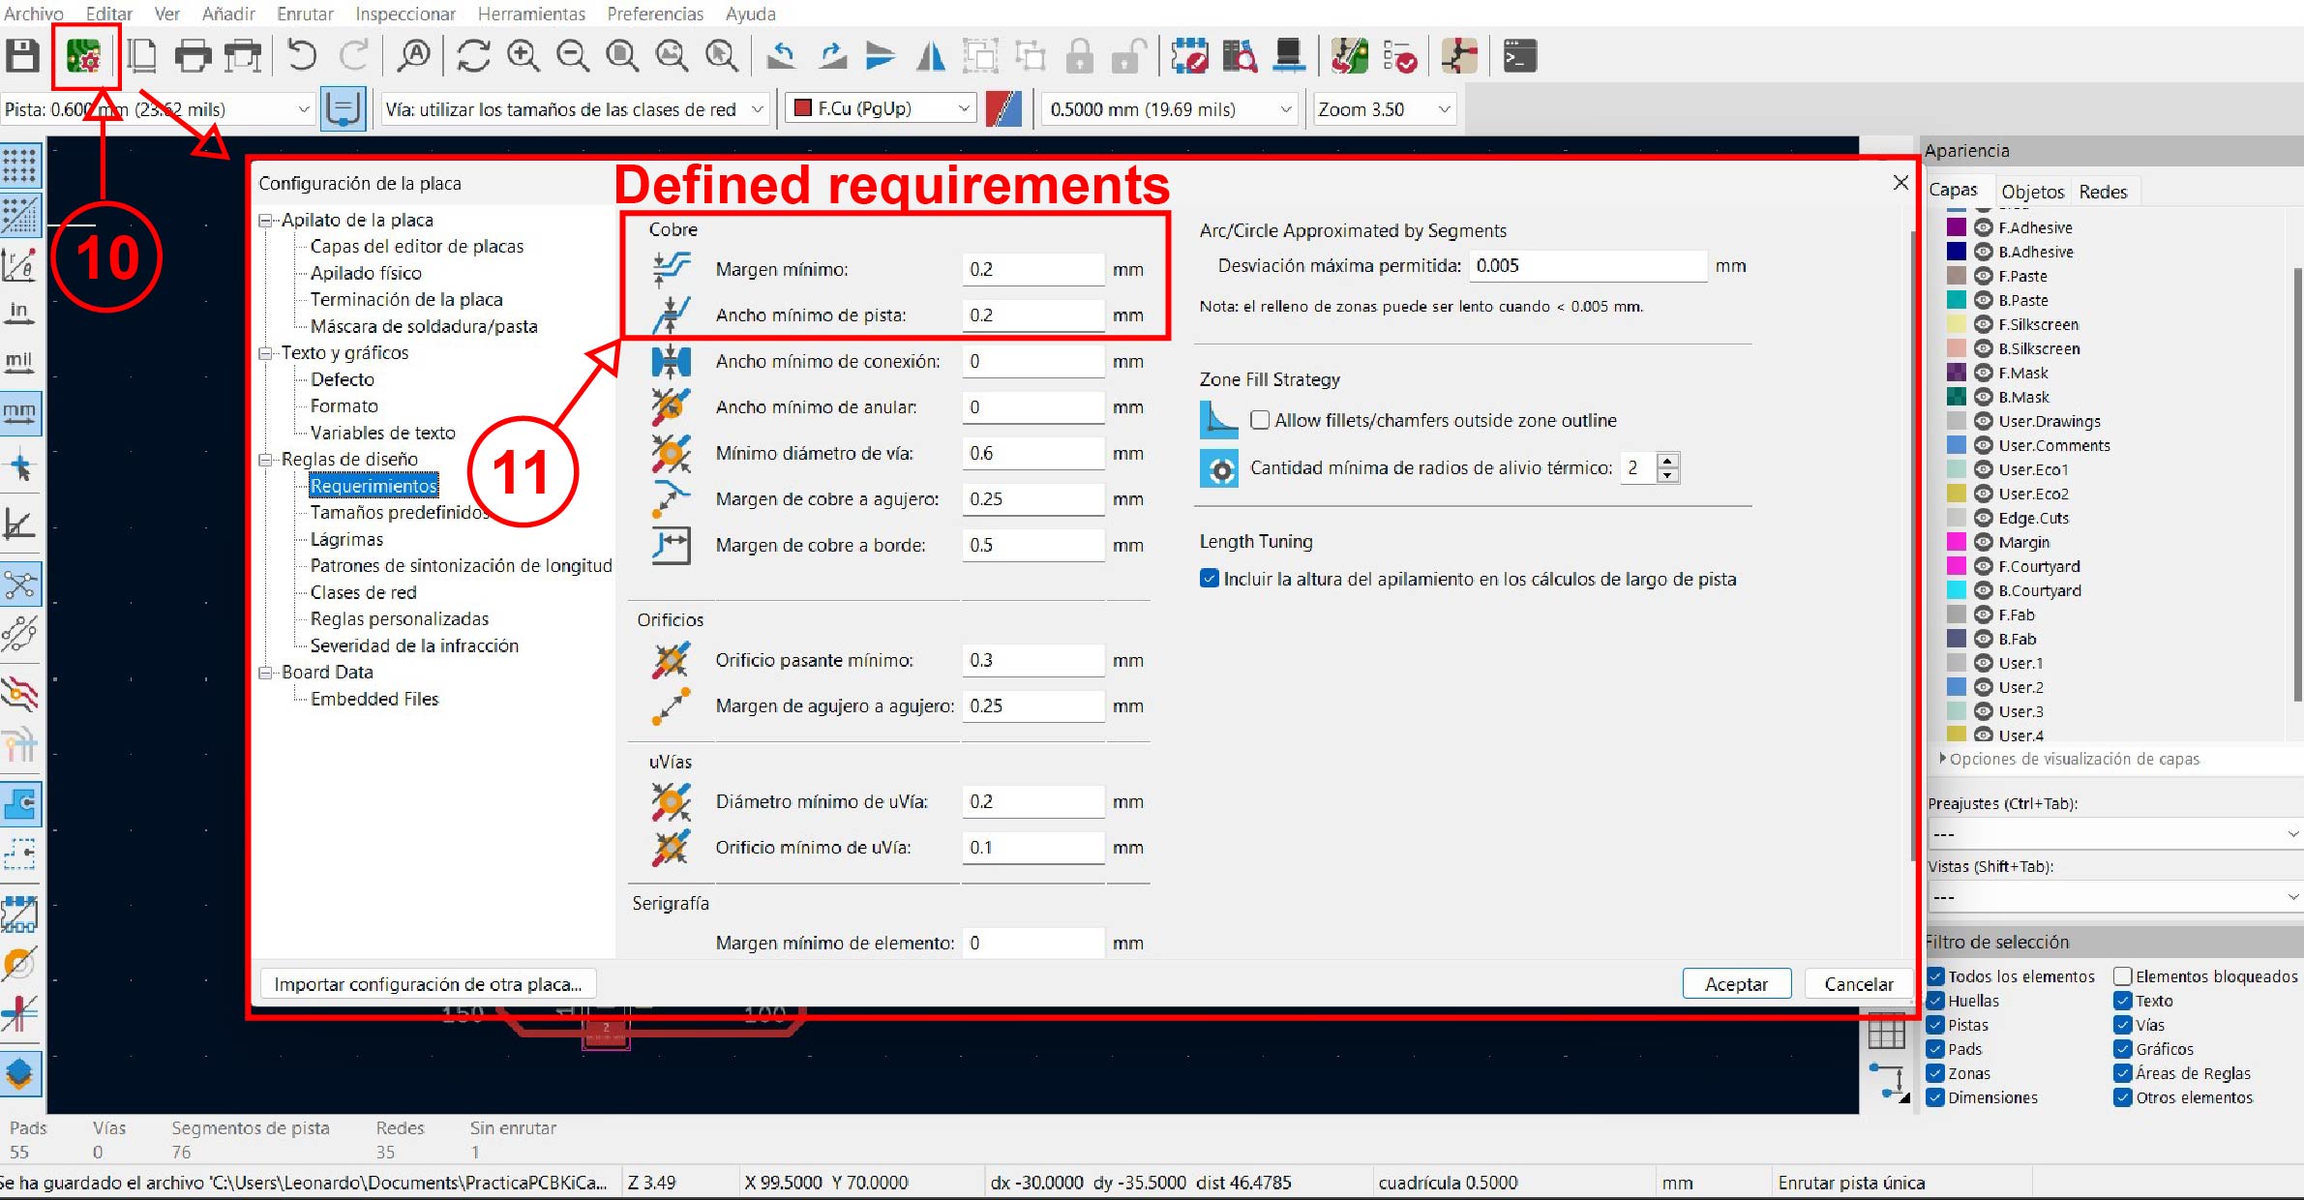
Task: Toggle F.Silkscreen layer visibility eye
Action: tap(1983, 324)
